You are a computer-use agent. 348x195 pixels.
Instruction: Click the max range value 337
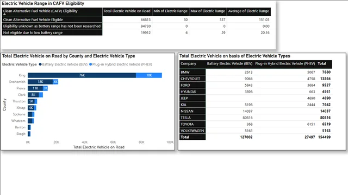tap(222, 19)
